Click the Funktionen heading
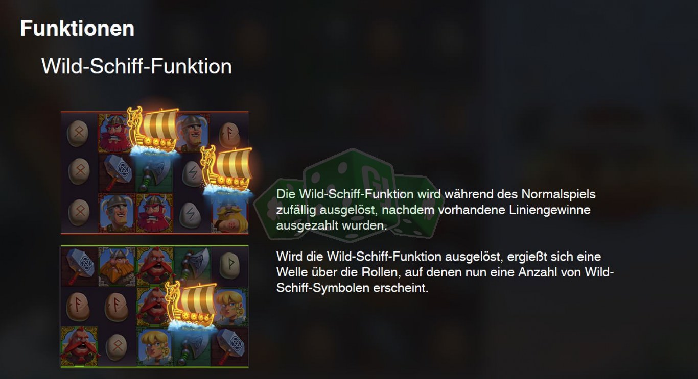Image resolution: width=698 pixels, height=379 pixels. (77, 29)
